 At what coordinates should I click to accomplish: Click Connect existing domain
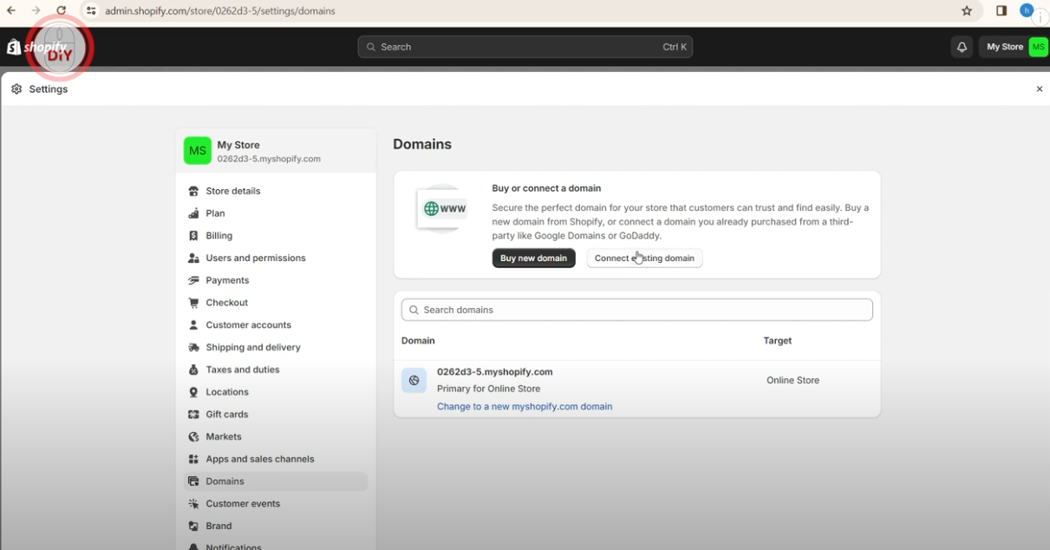point(644,258)
